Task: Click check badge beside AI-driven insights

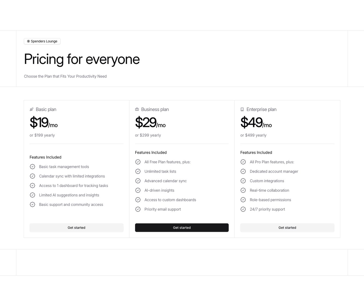Action: [x=138, y=190]
